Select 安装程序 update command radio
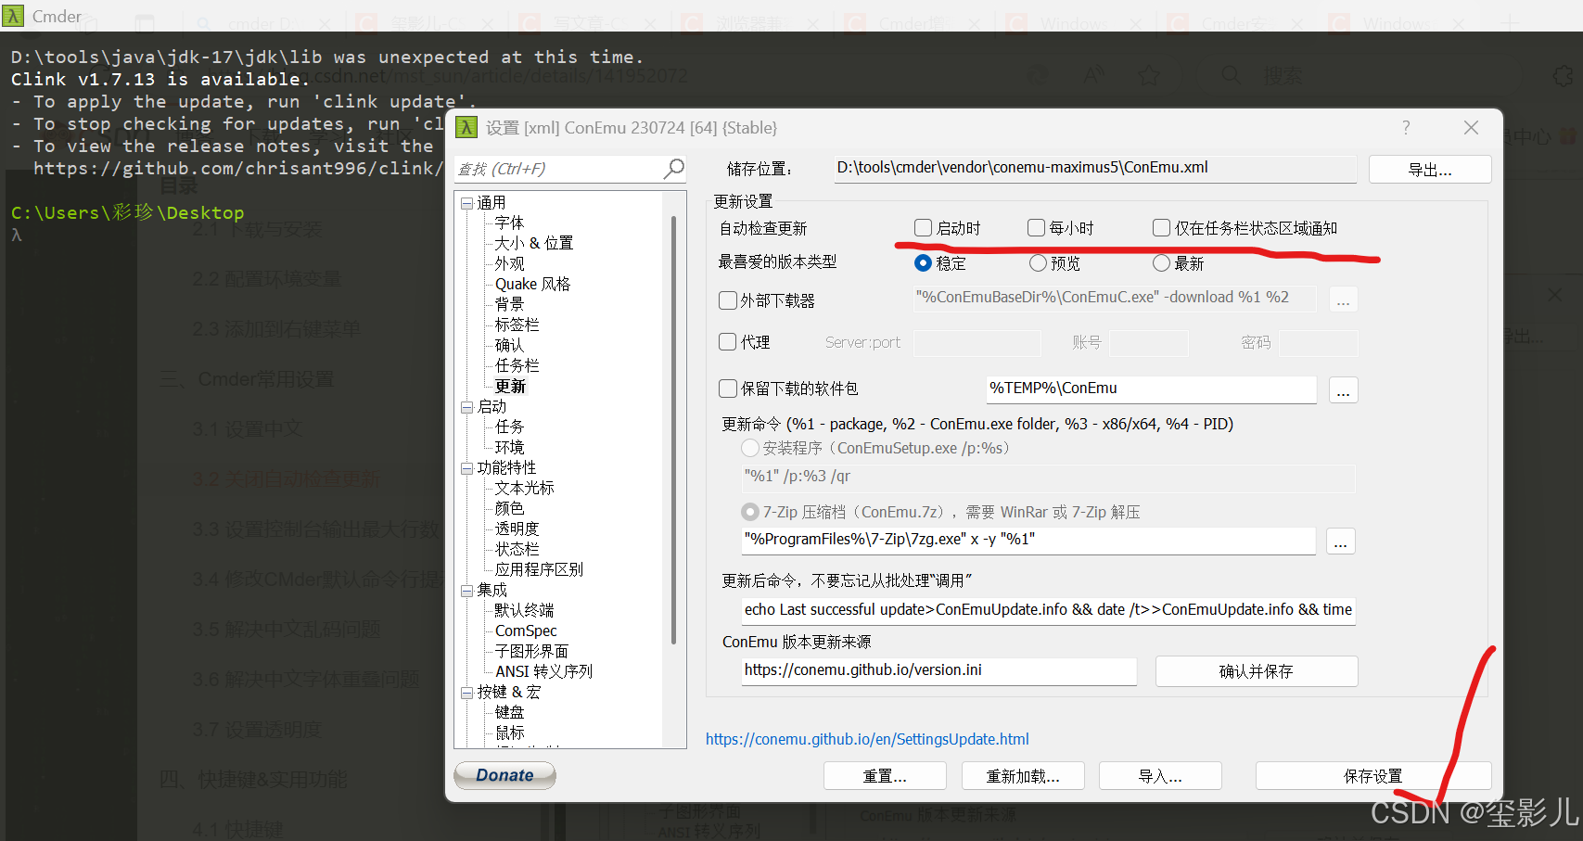Viewport: 1583px width, 841px height. click(750, 448)
